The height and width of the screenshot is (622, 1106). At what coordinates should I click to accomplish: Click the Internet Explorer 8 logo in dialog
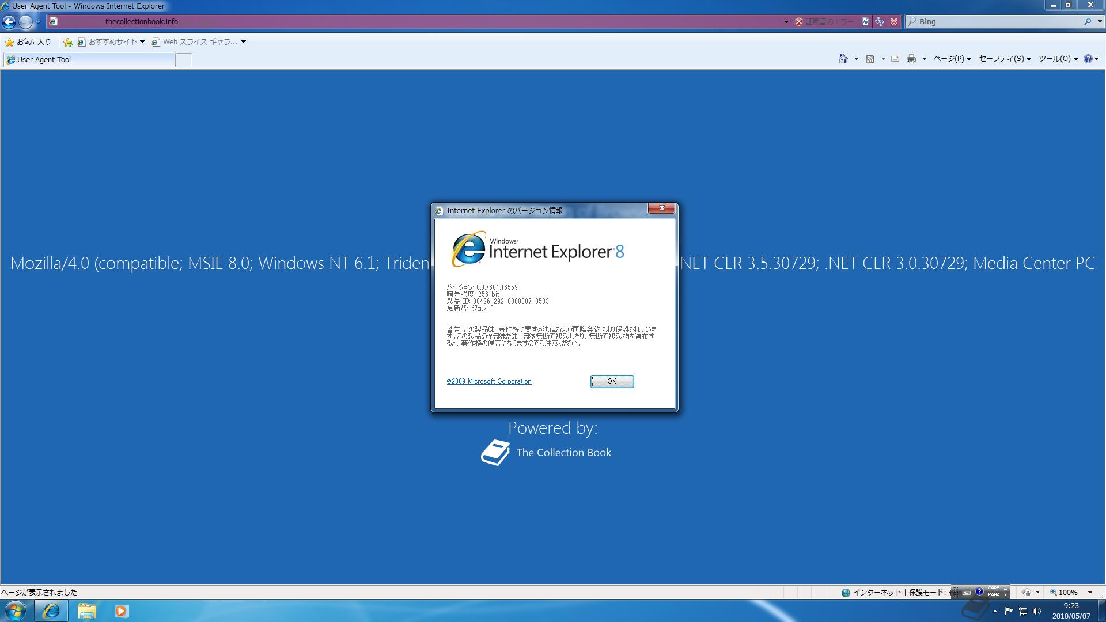click(537, 249)
